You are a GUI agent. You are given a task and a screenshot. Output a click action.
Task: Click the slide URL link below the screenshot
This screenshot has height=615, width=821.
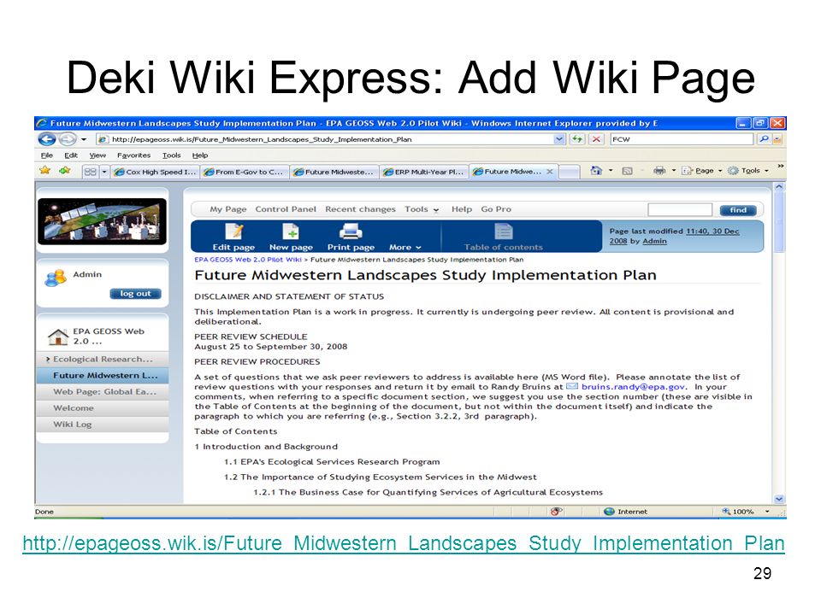pos(403,543)
